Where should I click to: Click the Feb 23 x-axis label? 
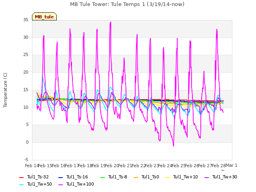click(152, 166)
